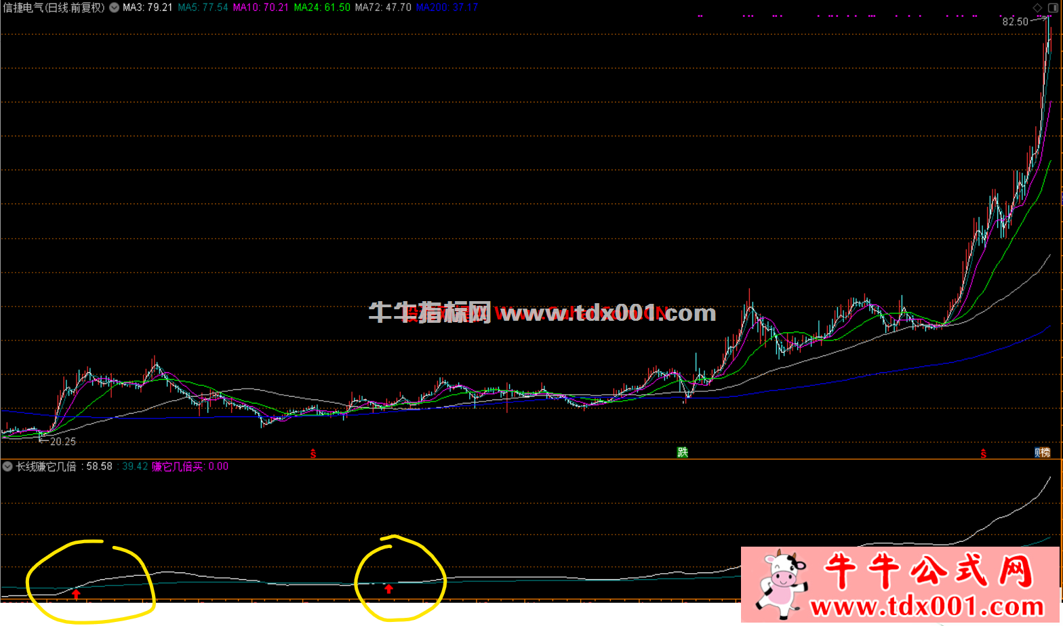
Task: Click the second red buy arrow in the indicator pane
Action: click(x=388, y=589)
